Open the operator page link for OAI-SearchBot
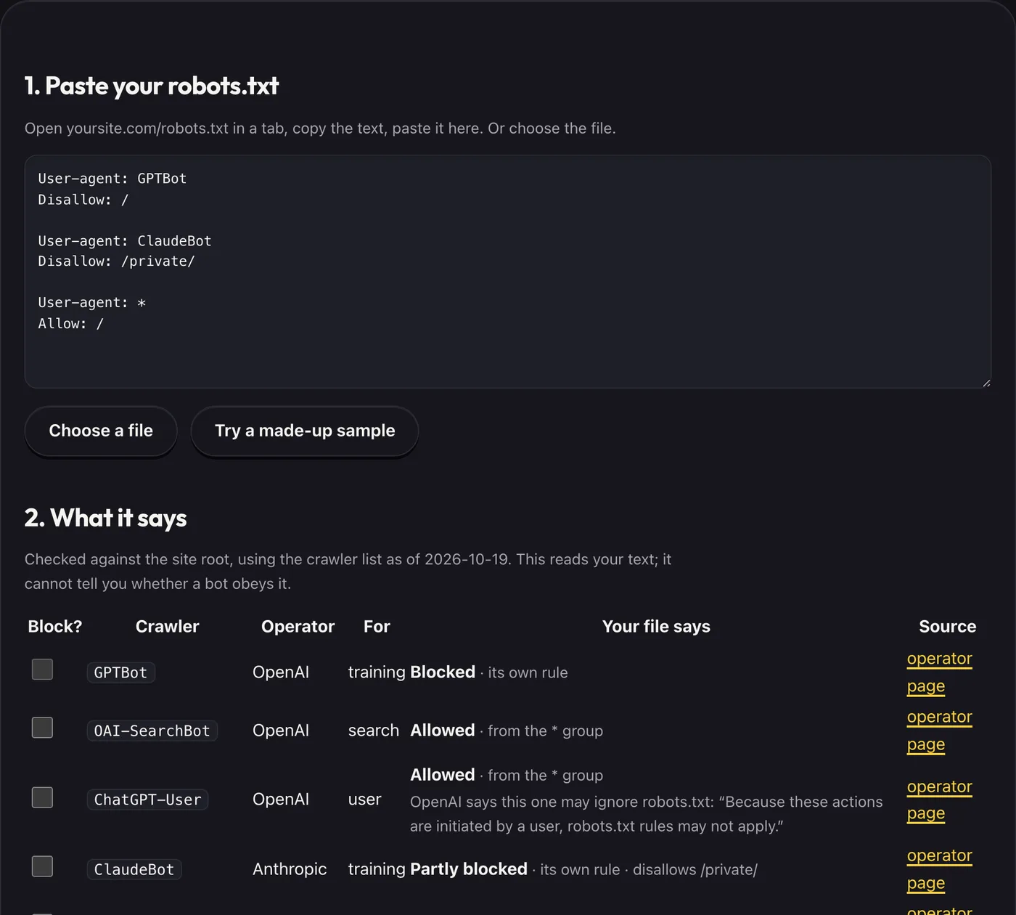The image size is (1016, 915). pos(939,731)
